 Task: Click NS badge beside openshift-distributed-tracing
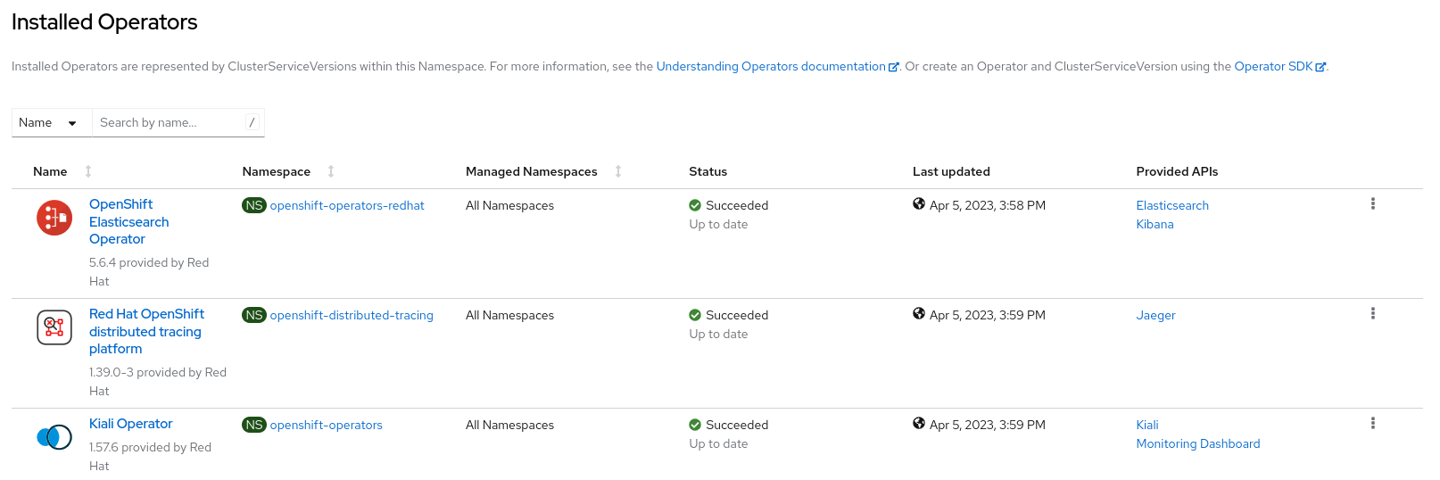click(x=254, y=315)
